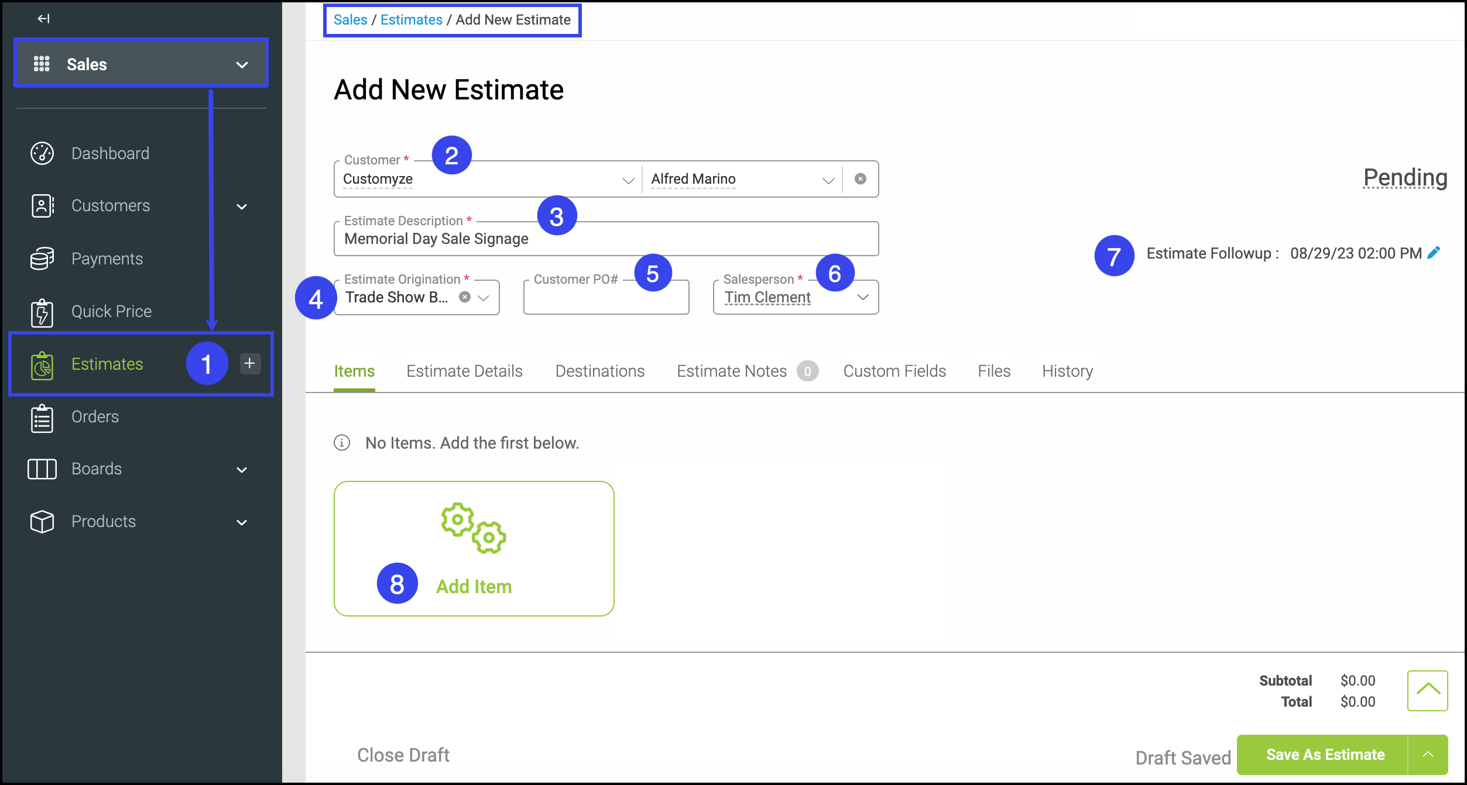Follow the Estimates breadcrumb link
The width and height of the screenshot is (1467, 785).
[411, 20]
